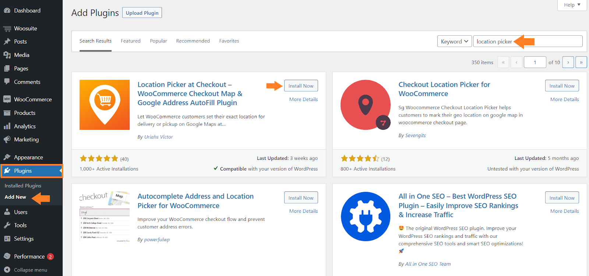
Task: Click the Performance gauge icon
Action: click(x=7, y=256)
